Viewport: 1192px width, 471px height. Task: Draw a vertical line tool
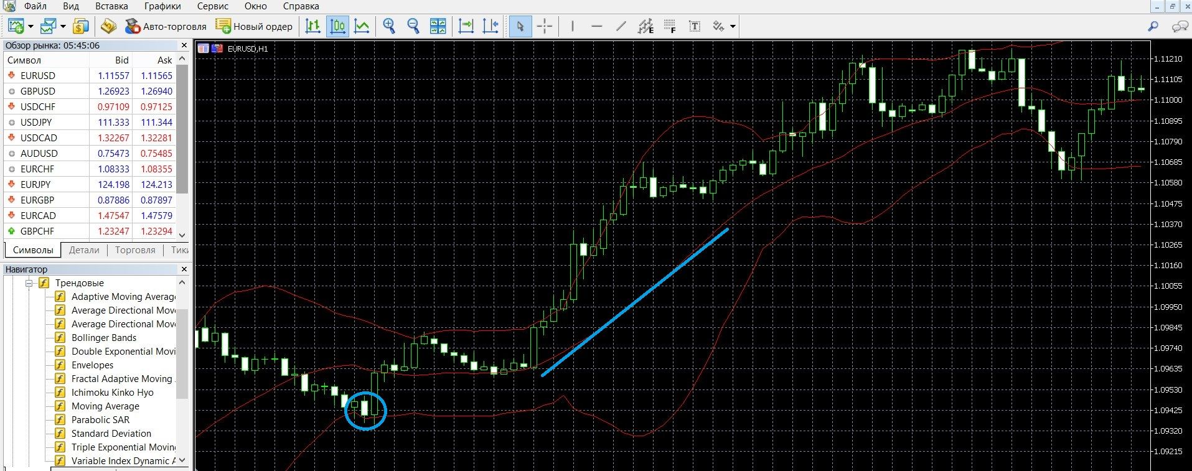pyautogui.click(x=572, y=26)
